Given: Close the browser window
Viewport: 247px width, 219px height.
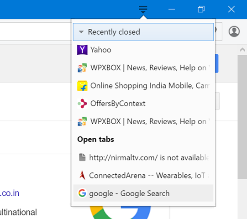Looking at the screenshot, I should [x=231, y=9].
